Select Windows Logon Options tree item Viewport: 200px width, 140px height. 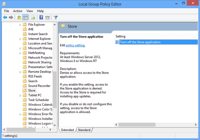40,123
